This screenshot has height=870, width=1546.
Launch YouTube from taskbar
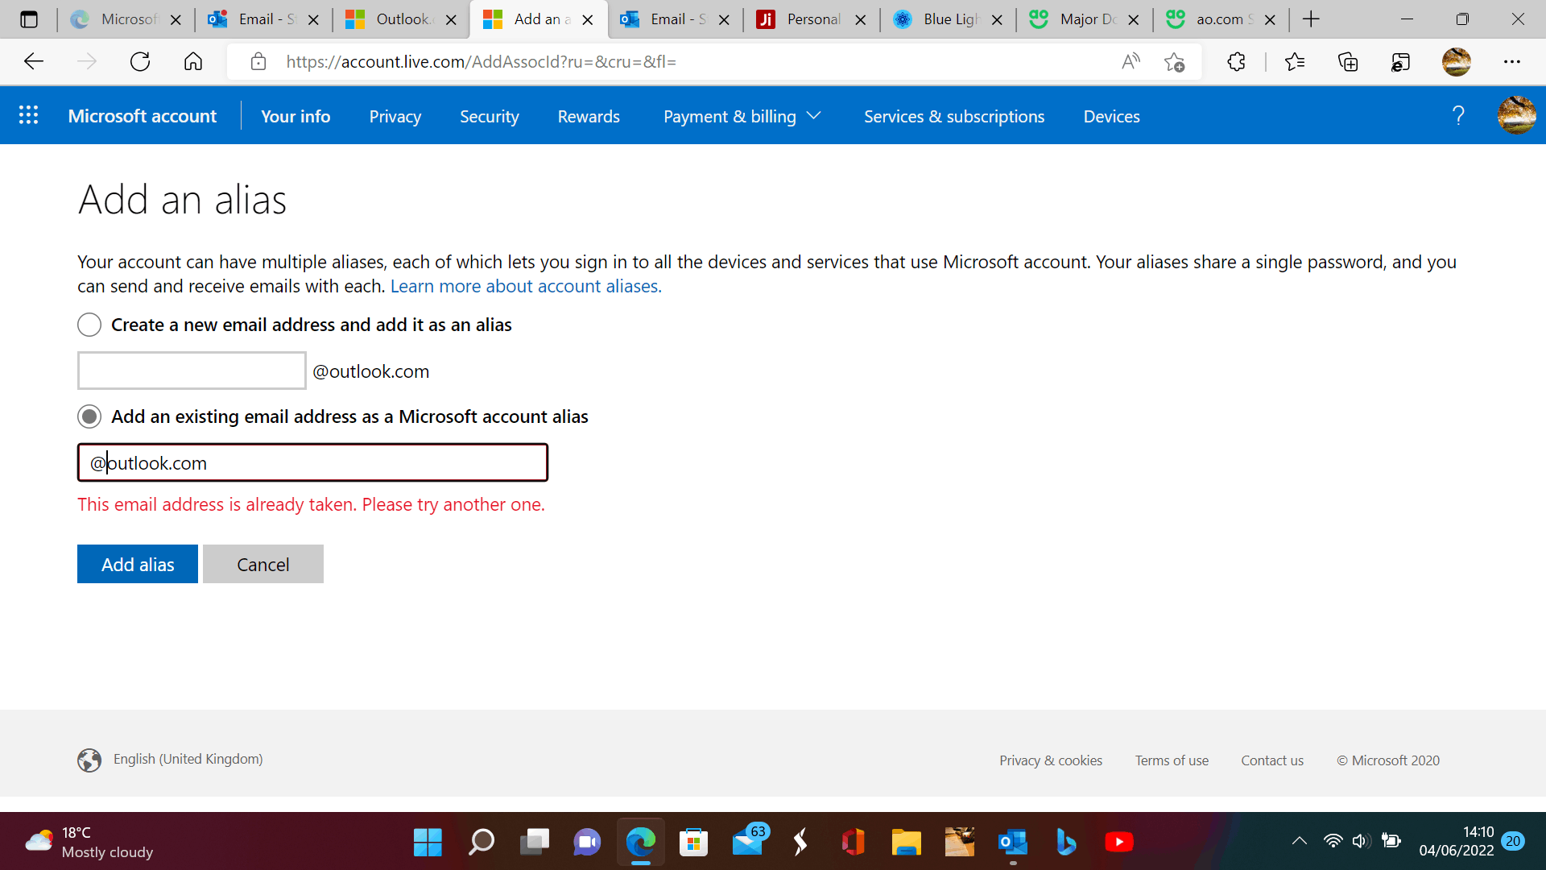pyautogui.click(x=1118, y=843)
